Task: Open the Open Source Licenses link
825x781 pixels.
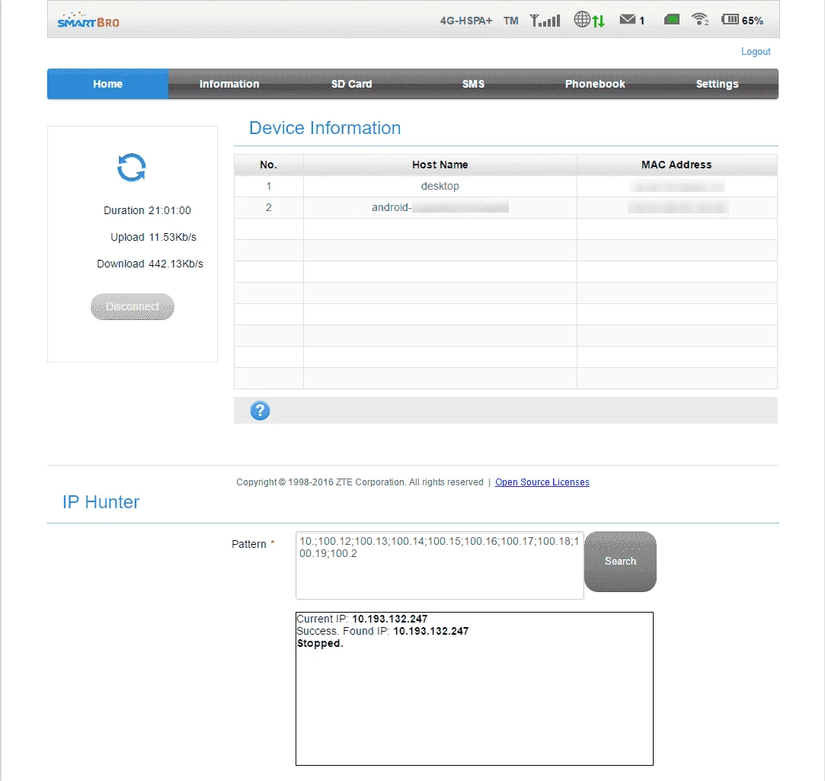Action: (x=542, y=482)
